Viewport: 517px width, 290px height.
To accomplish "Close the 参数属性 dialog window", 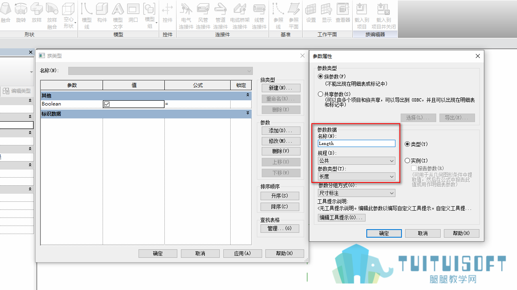I will click(478, 56).
